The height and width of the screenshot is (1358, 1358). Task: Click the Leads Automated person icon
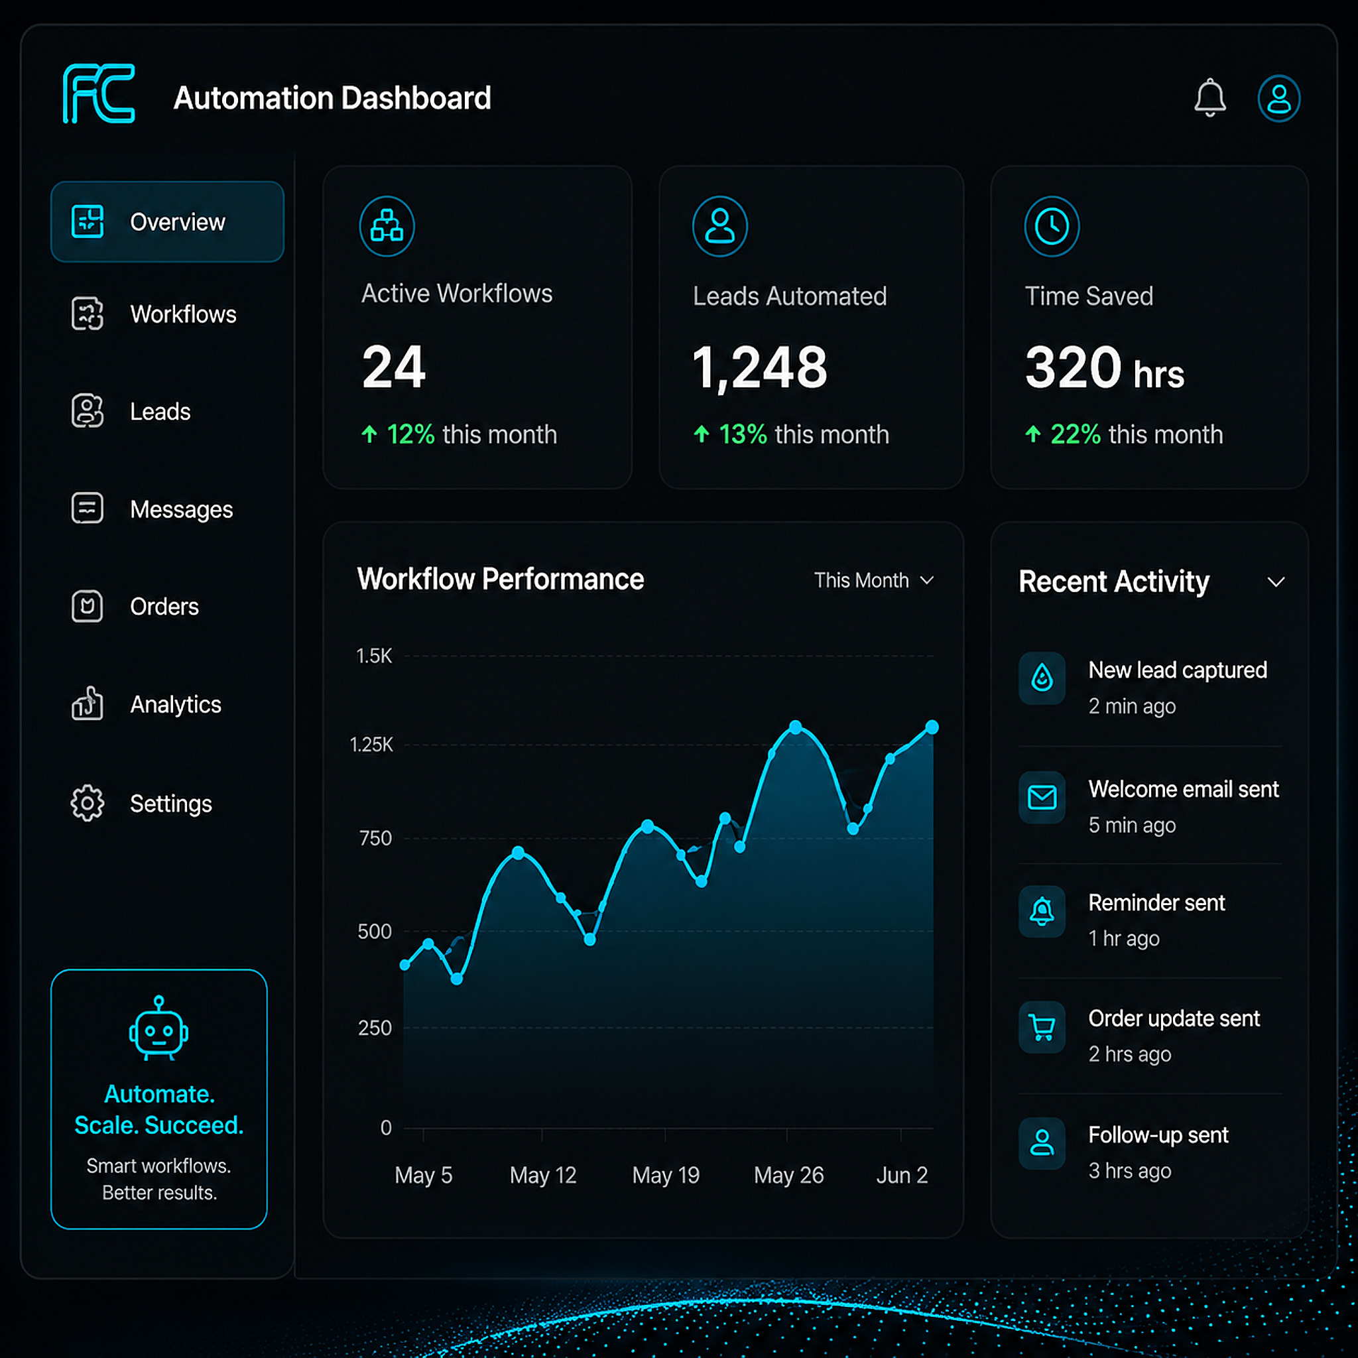click(719, 226)
